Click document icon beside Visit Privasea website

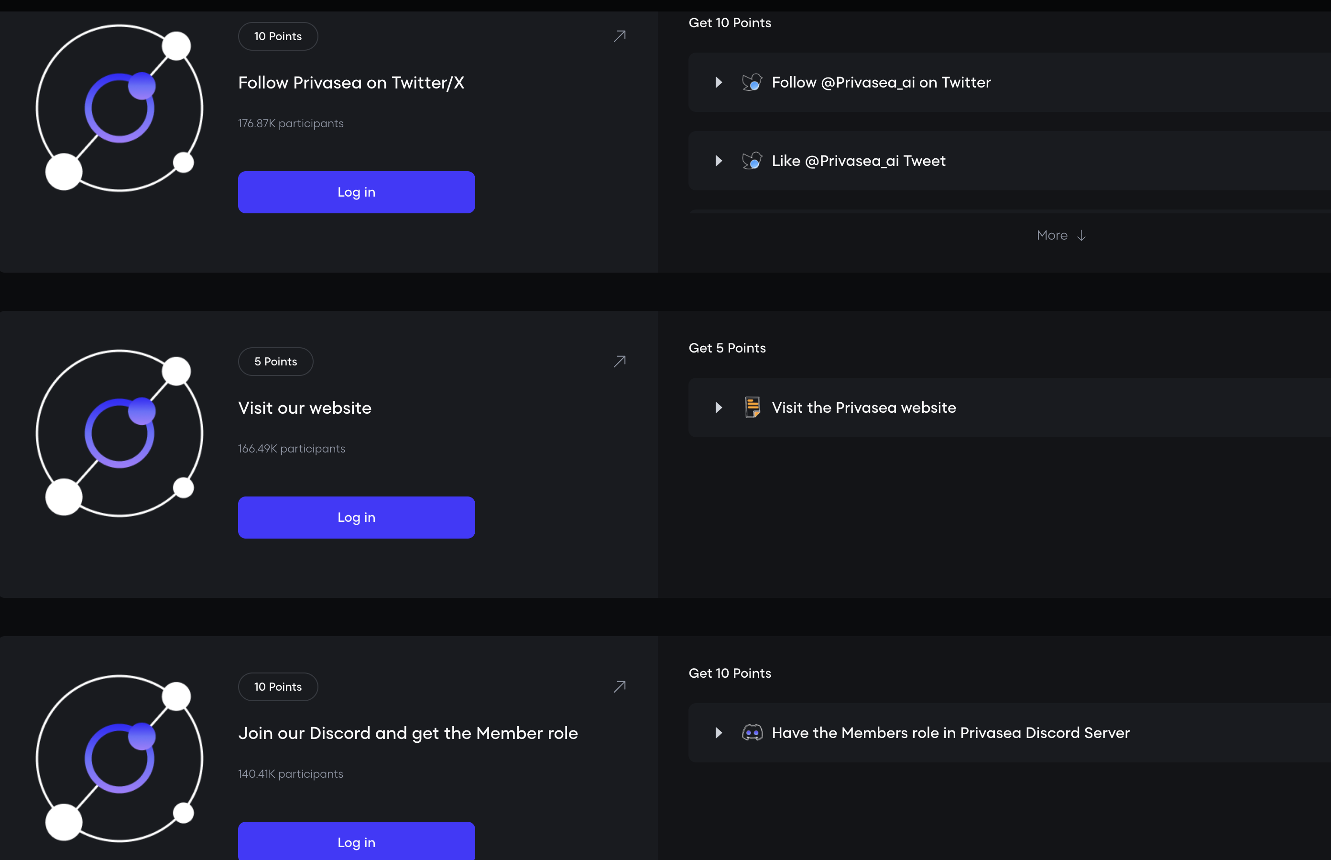tap(752, 408)
